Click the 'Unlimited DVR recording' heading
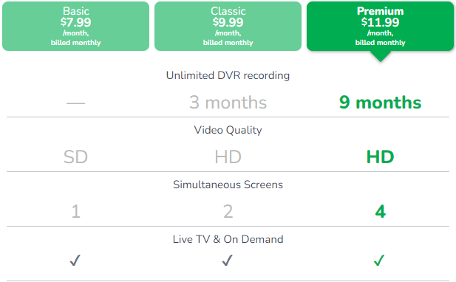Screen dimensions: 456x282 pyautogui.click(x=228, y=75)
